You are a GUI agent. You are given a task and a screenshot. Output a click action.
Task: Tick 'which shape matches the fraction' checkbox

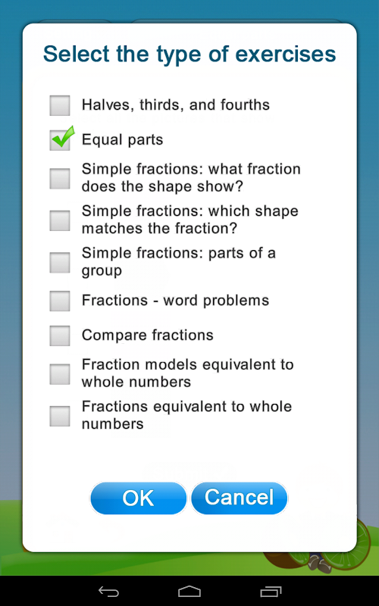[x=60, y=220]
